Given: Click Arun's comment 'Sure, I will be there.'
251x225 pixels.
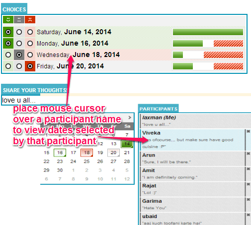Looking at the screenshot, I should 167,162.
